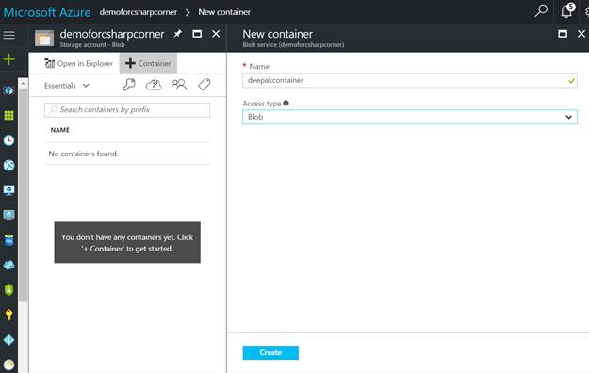Open All resources green grid icon
589x373 pixels.
pos(8,115)
